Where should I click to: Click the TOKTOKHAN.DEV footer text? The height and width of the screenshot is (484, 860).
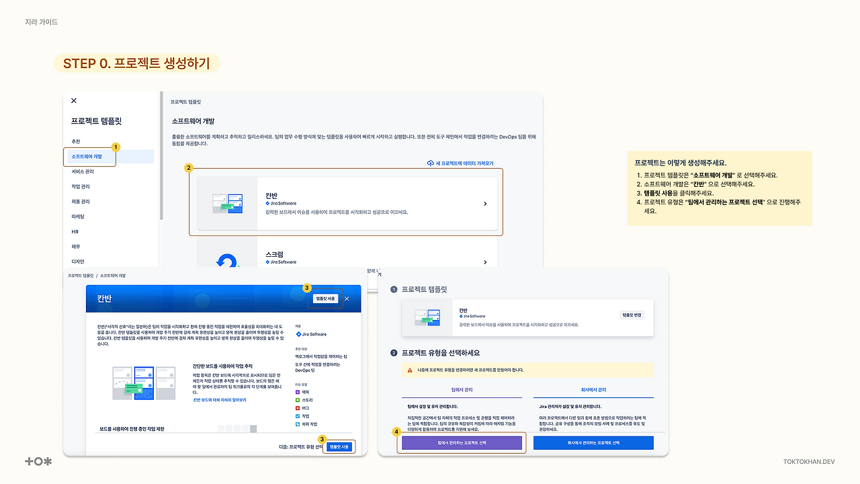pos(809,462)
